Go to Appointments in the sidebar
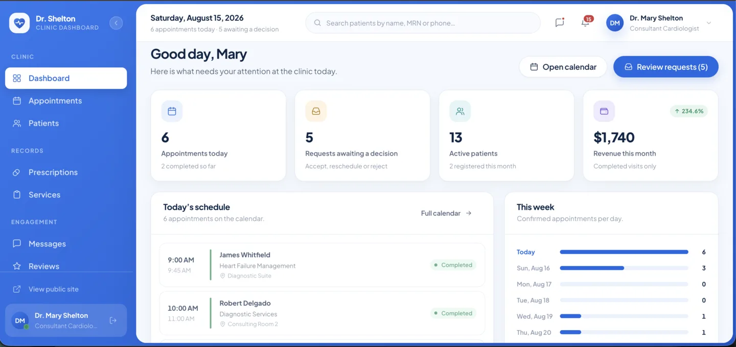 pyautogui.click(x=66, y=101)
